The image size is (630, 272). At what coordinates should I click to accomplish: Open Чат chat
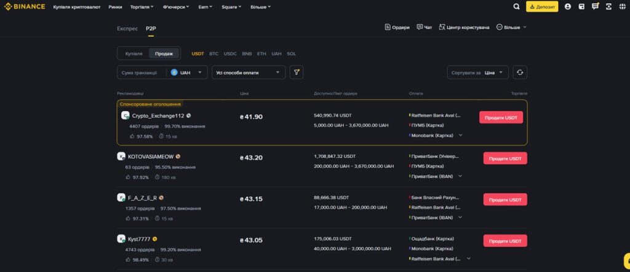pos(425,27)
